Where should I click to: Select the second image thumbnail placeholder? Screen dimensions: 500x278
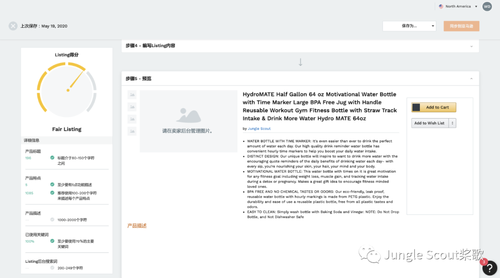132,107
